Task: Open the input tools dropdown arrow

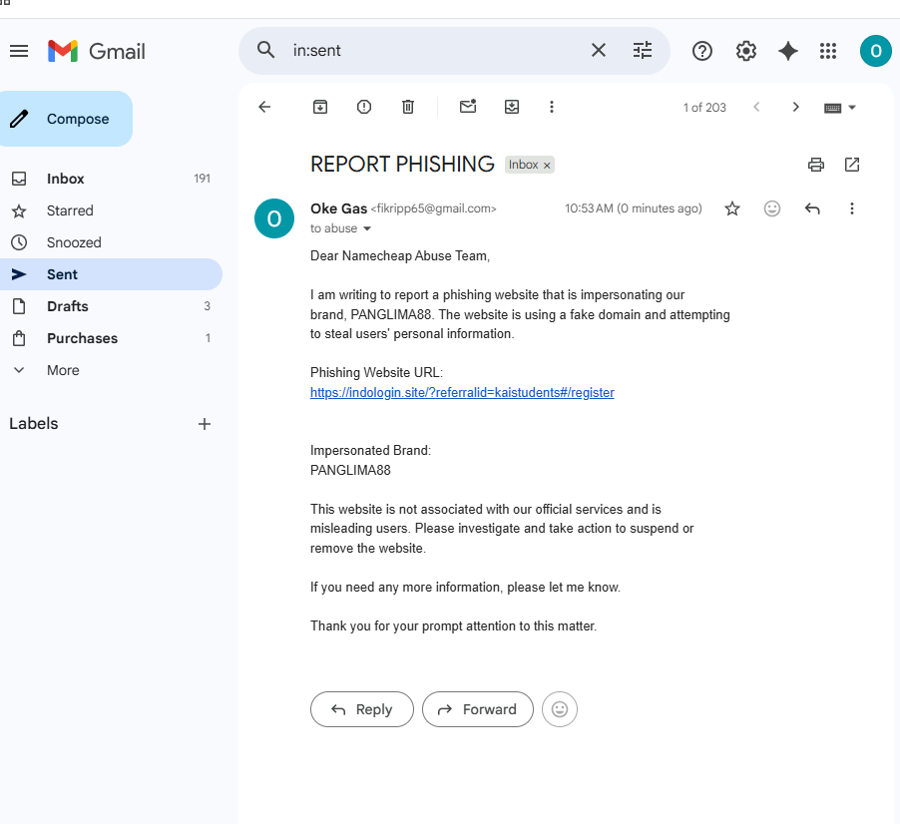Action: point(852,108)
